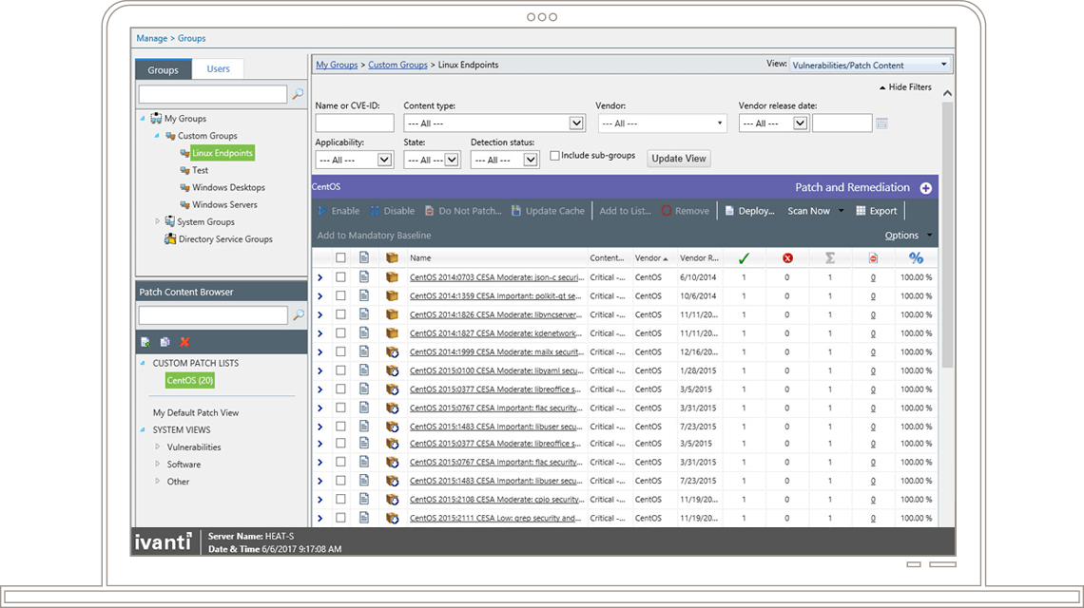Switch to the Users tab
The image size is (1084, 608).
[x=219, y=69]
